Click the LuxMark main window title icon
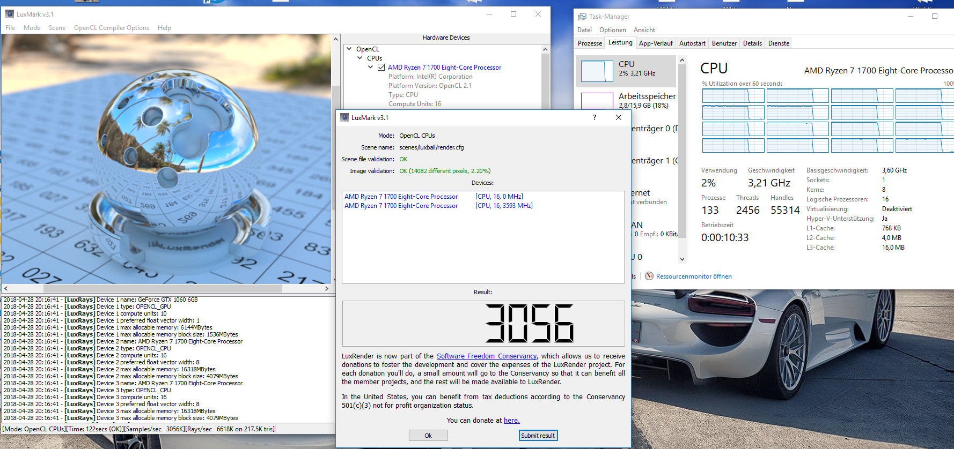The image size is (954, 449). (x=10, y=14)
